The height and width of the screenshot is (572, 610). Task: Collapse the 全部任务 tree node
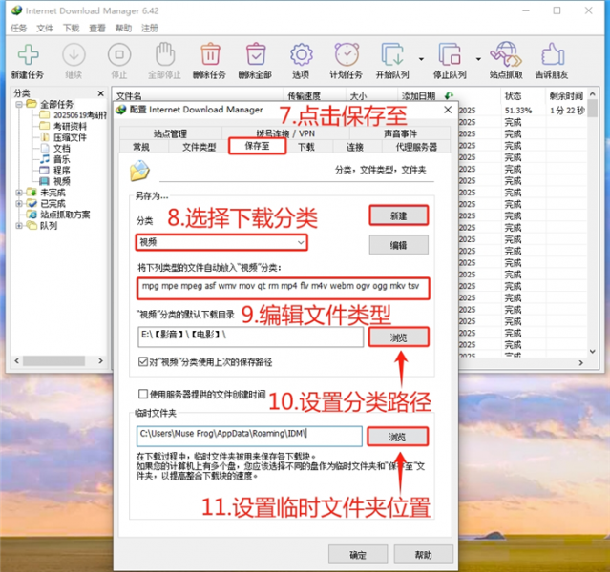[x=19, y=104]
